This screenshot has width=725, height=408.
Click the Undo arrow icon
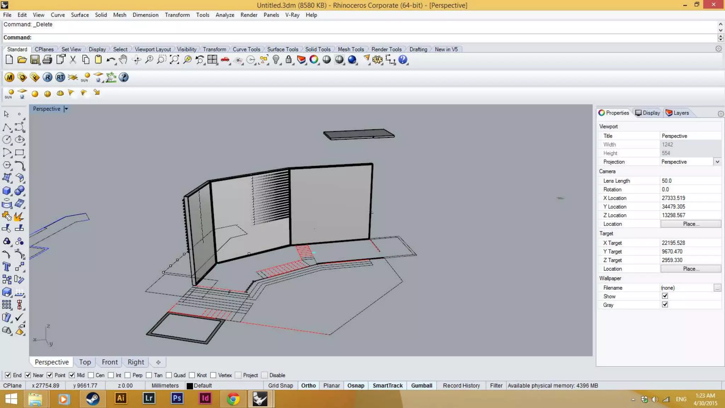click(110, 59)
